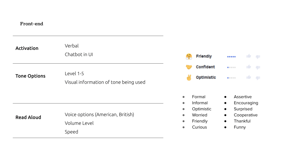This screenshot has height=162, width=289.
Task: Click the Optimistic victory hand emoji
Action: click(189, 78)
